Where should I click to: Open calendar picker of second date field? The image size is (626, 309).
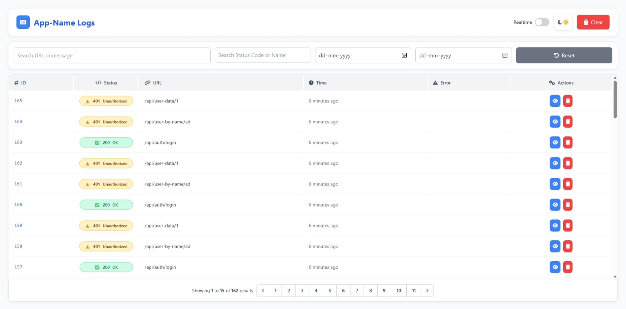pyautogui.click(x=505, y=55)
